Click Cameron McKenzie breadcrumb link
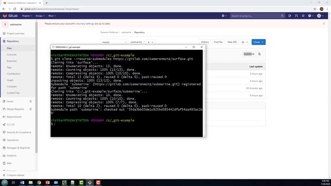The width and height of the screenshot is (331, 186). 109,32
